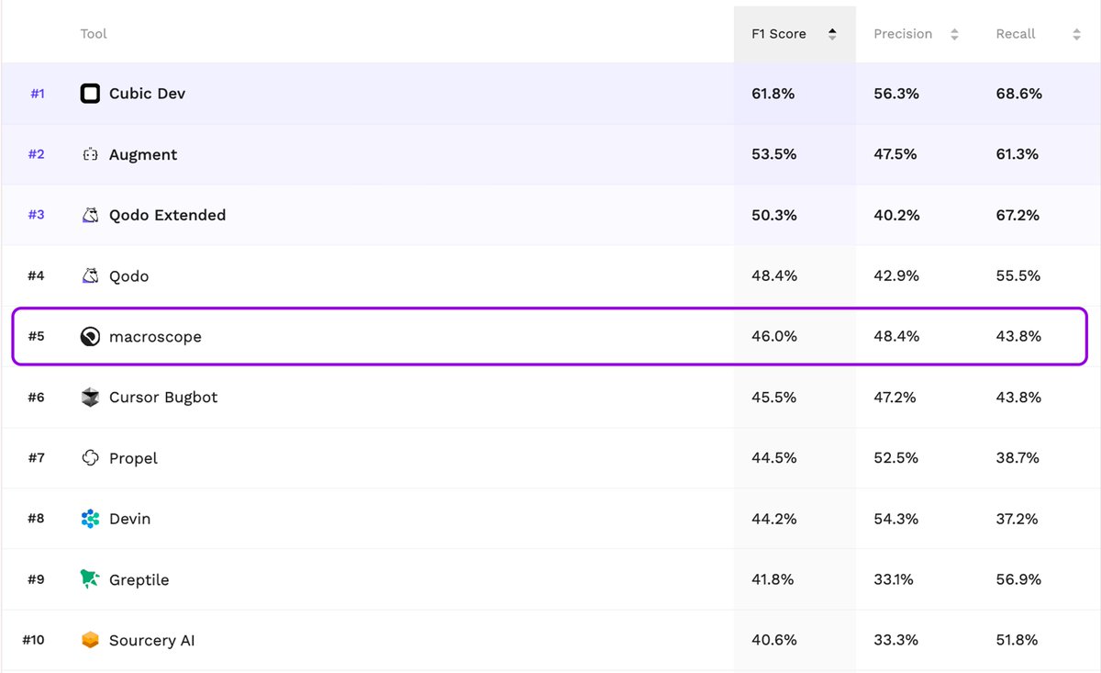Screen dimensions: 1101x673
Task: Click Cursor Bugbot precision 47.2%
Action: click(895, 397)
